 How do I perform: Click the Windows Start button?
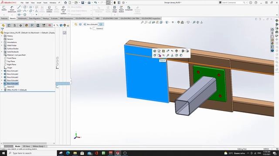tap(3, 153)
